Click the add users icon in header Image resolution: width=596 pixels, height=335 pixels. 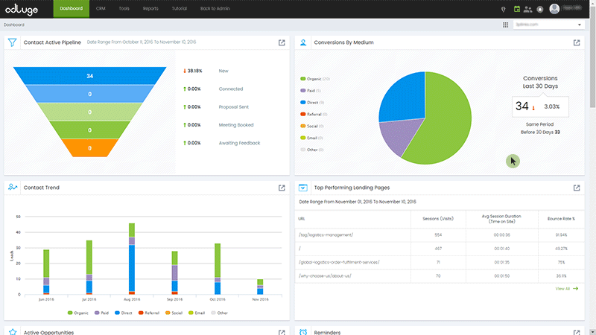[528, 9]
